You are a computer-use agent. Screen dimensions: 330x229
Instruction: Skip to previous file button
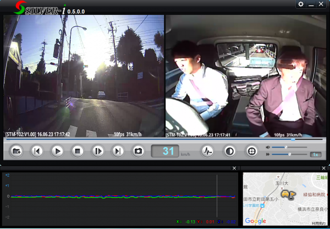[37, 151]
